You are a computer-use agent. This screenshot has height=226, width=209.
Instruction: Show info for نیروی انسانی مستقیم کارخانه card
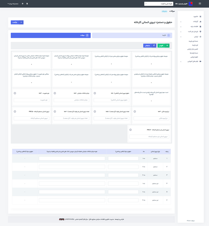pos(15,111)
